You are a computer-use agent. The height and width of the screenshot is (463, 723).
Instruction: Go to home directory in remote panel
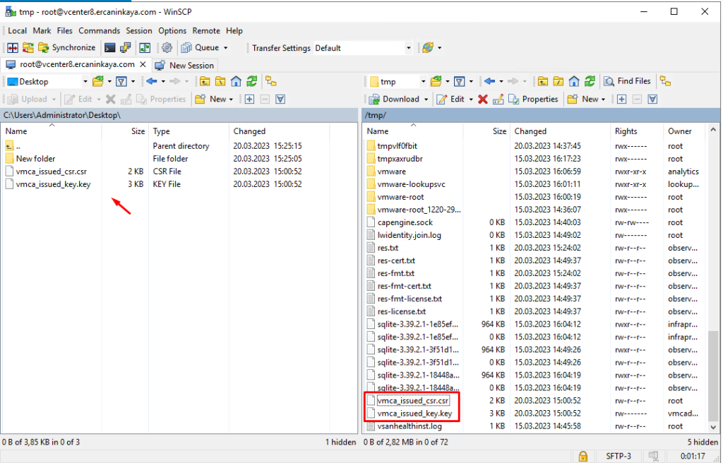(x=573, y=81)
